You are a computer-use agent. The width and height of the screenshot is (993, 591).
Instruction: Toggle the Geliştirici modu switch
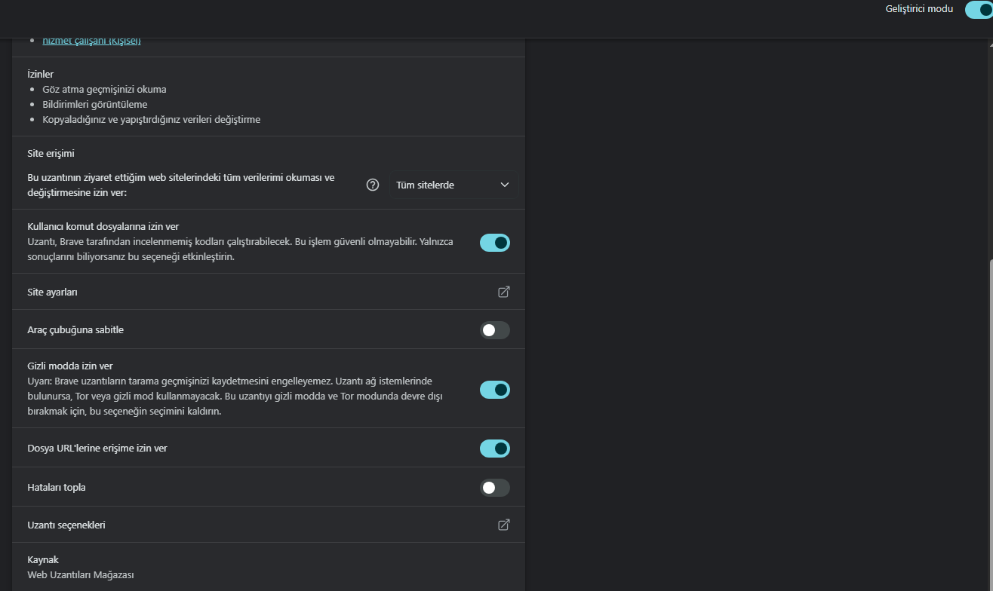(x=979, y=10)
